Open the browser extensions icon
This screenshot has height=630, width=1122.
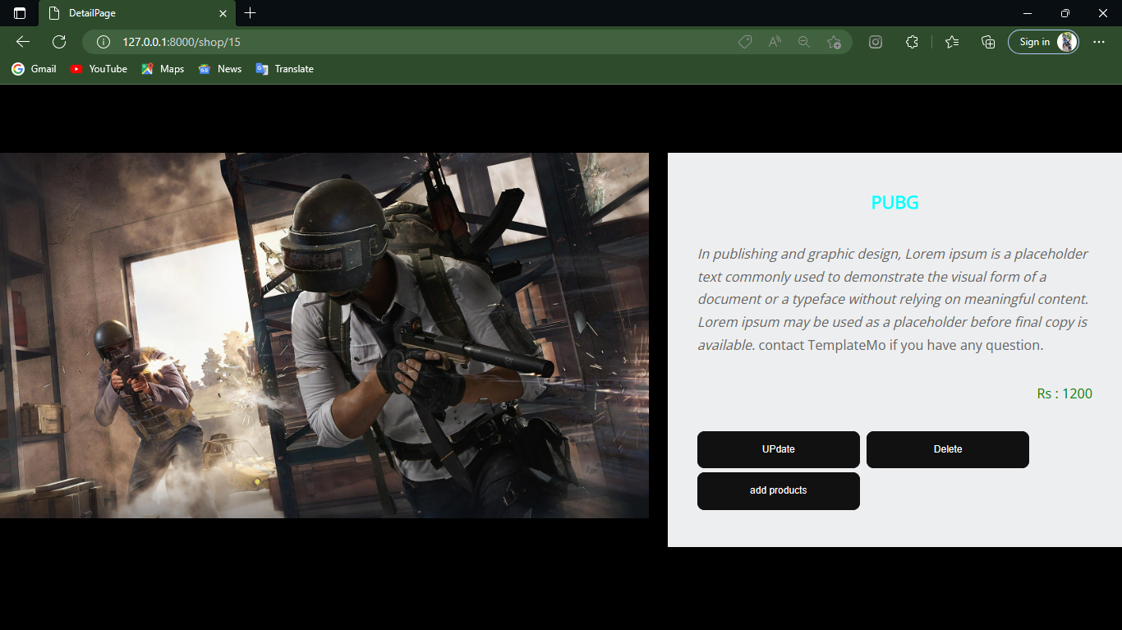coord(912,42)
